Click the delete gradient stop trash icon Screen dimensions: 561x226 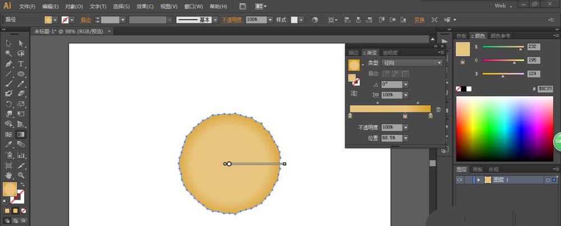(x=438, y=110)
